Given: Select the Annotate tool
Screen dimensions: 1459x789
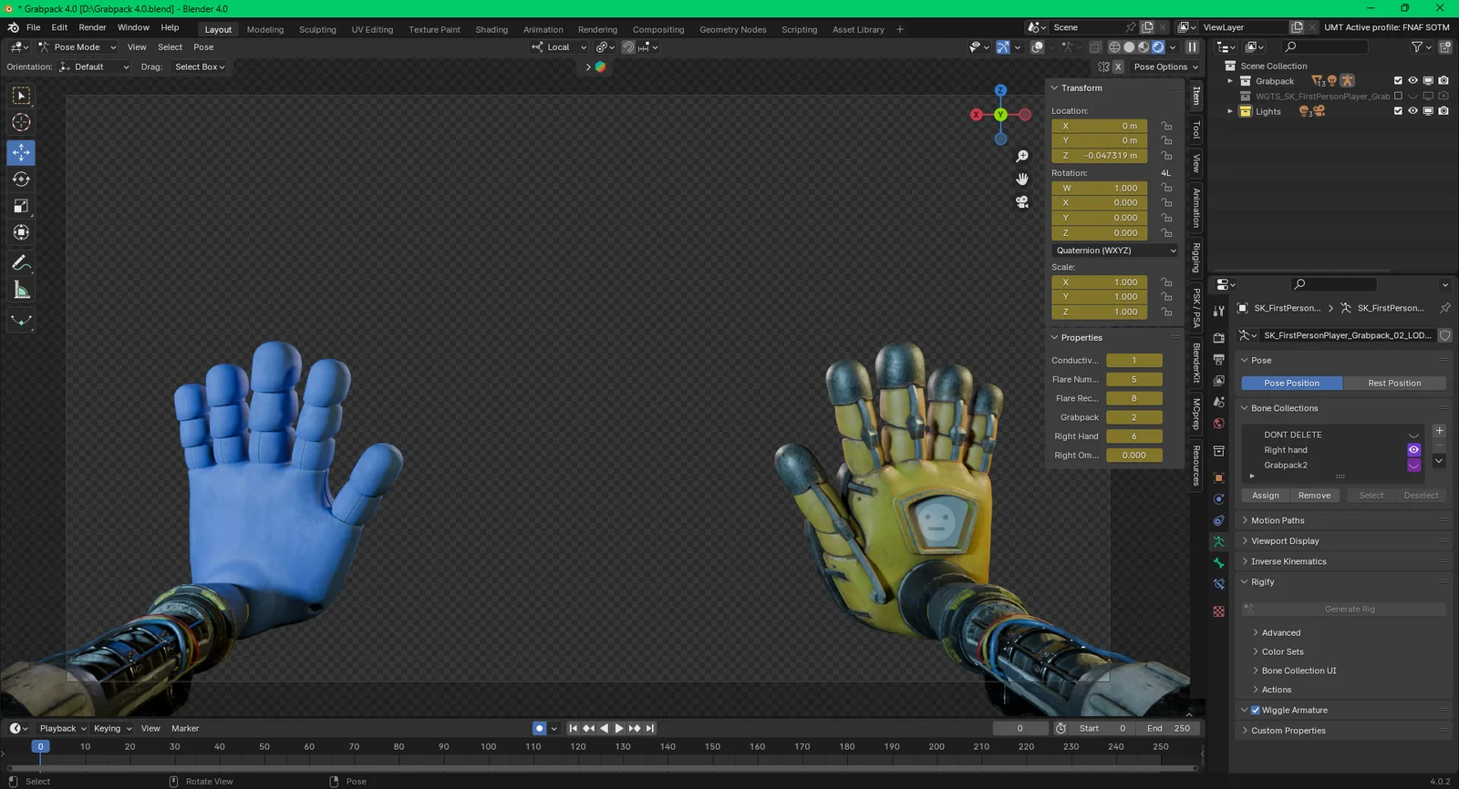Looking at the screenshot, I should click(x=21, y=263).
